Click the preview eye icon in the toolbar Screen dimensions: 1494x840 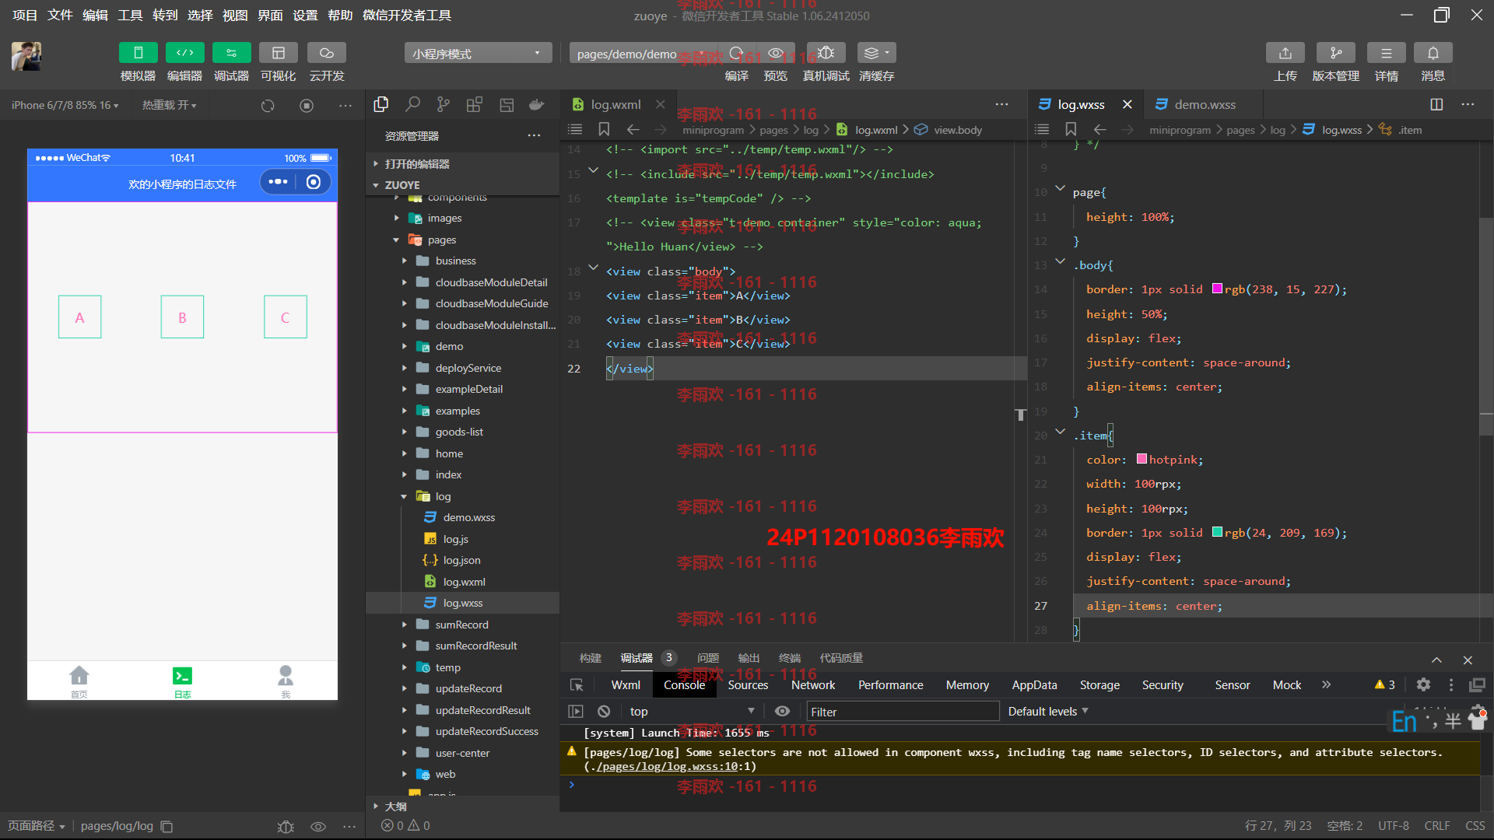(776, 53)
